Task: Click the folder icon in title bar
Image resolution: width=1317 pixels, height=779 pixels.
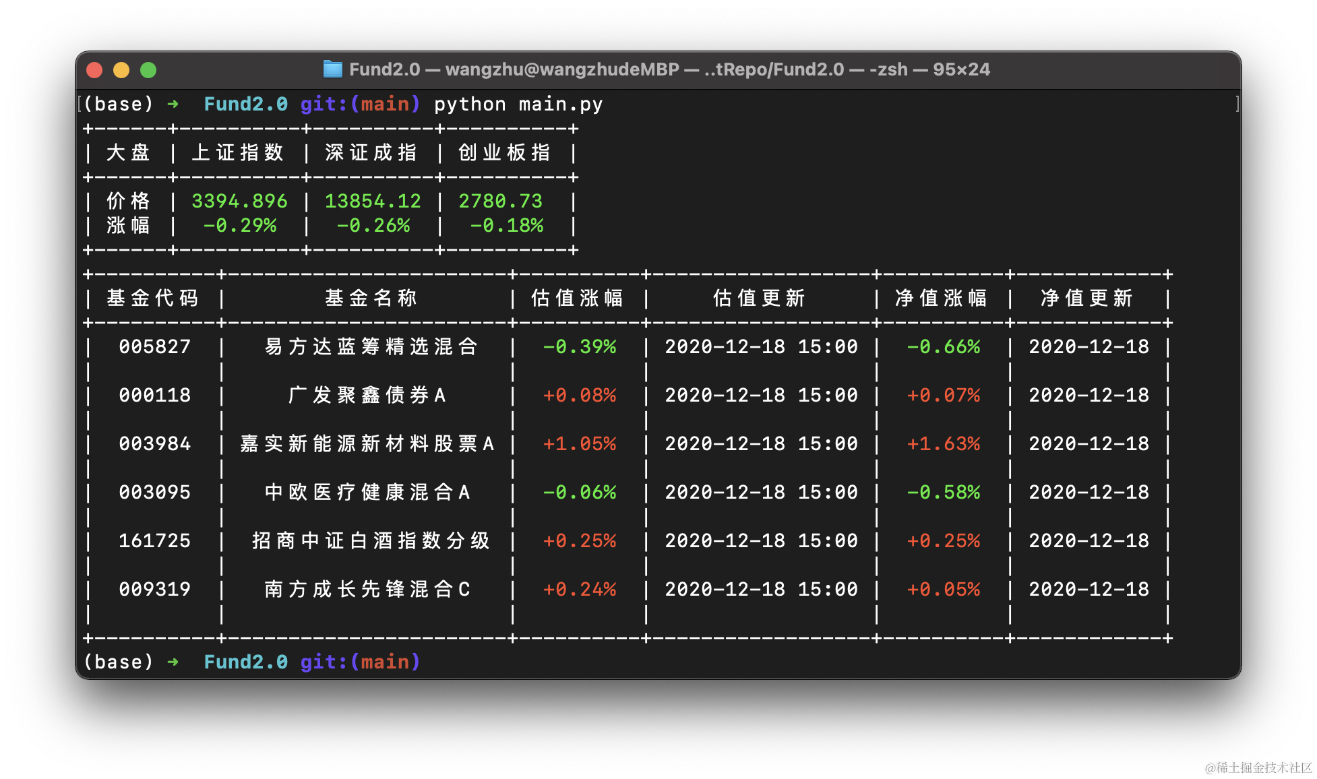Action: point(332,69)
